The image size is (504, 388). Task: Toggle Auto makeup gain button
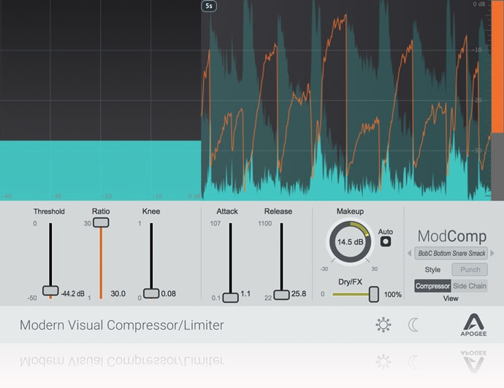click(385, 241)
